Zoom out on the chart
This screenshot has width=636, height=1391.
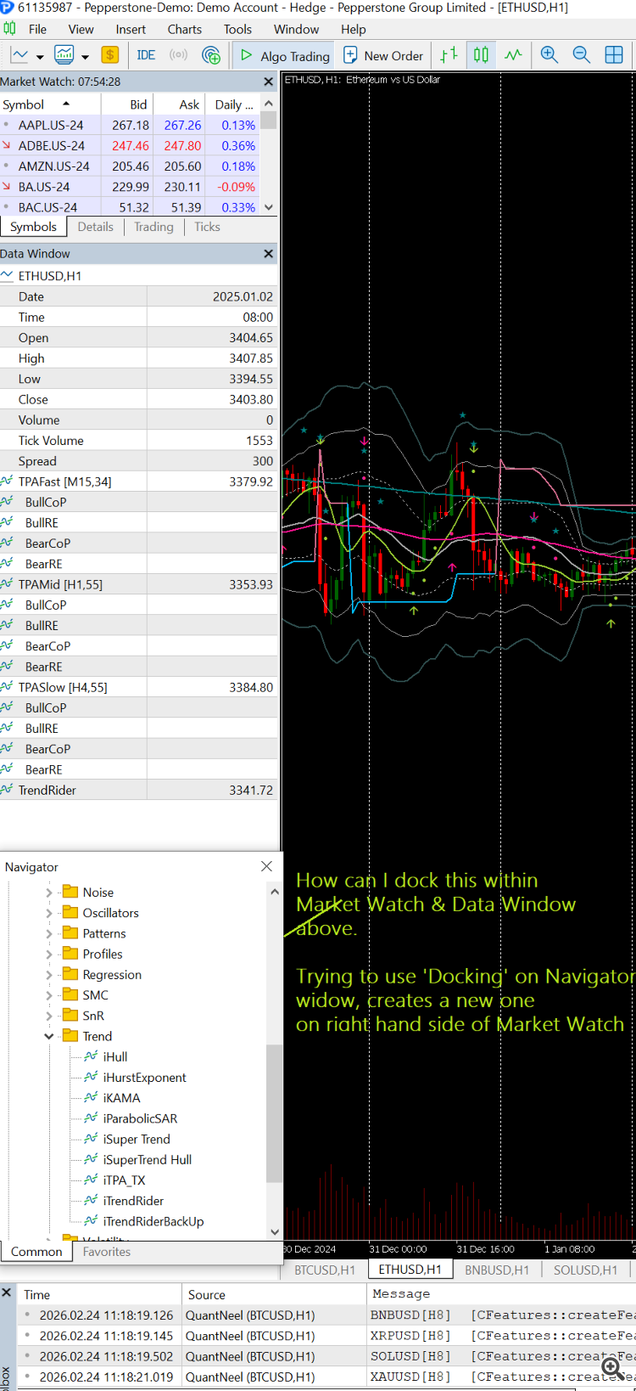(x=582, y=55)
